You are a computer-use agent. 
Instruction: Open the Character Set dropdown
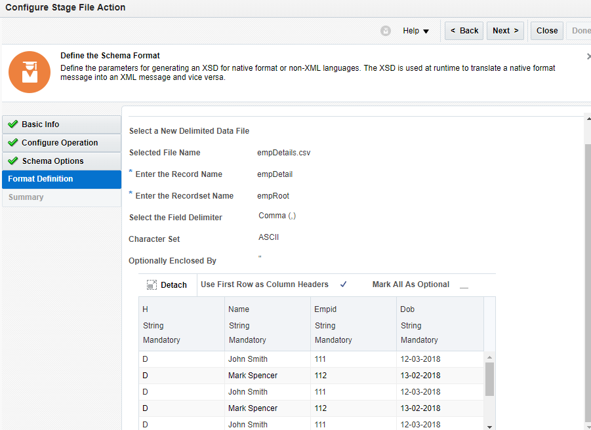pos(269,237)
